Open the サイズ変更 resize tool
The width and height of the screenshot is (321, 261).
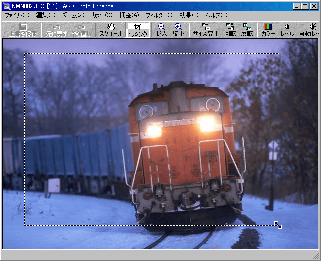[x=206, y=30]
